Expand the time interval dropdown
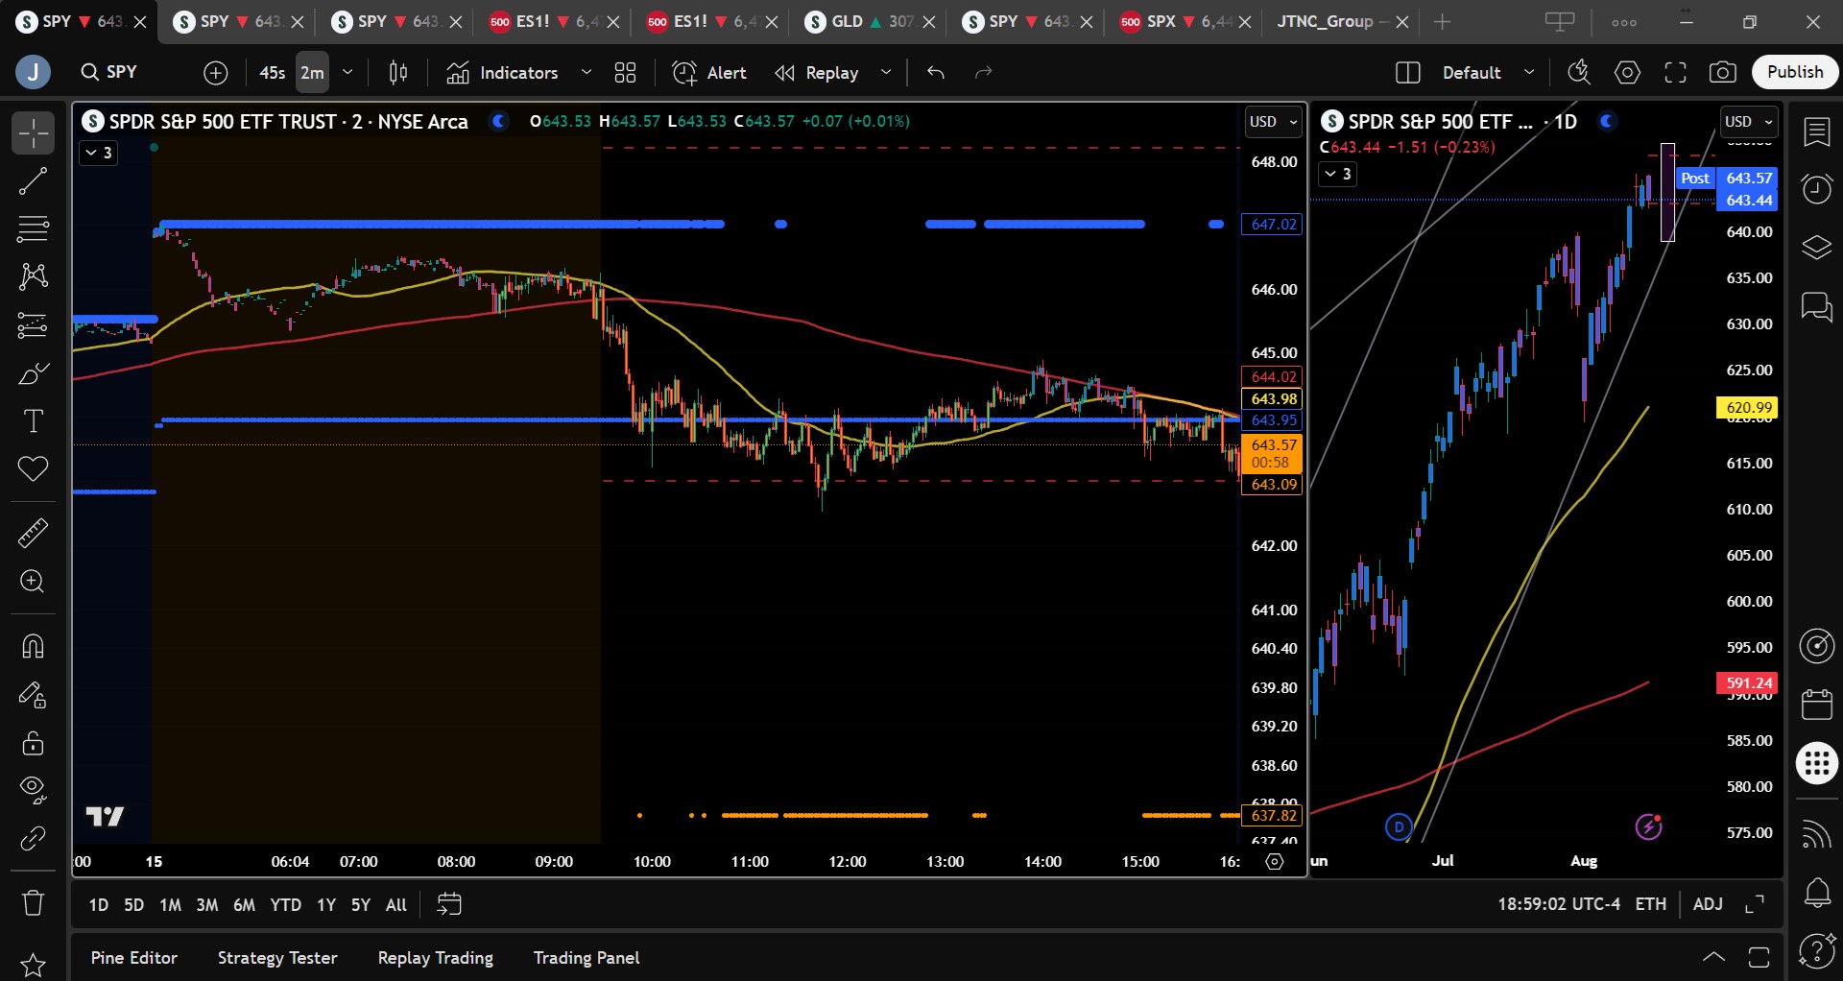1843x981 pixels. 347,73
